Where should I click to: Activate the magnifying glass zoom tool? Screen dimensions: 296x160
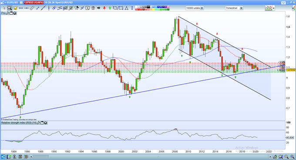(10, 8)
